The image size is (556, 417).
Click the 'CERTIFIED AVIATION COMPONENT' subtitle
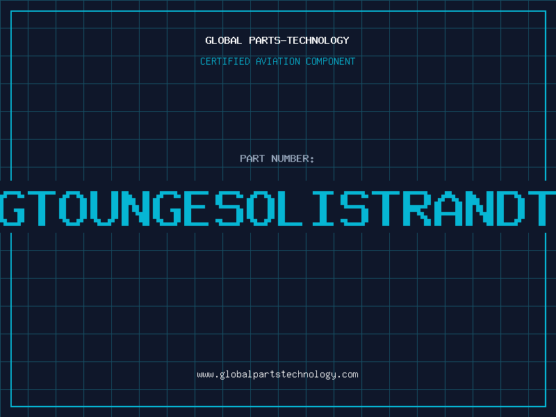tap(277, 61)
